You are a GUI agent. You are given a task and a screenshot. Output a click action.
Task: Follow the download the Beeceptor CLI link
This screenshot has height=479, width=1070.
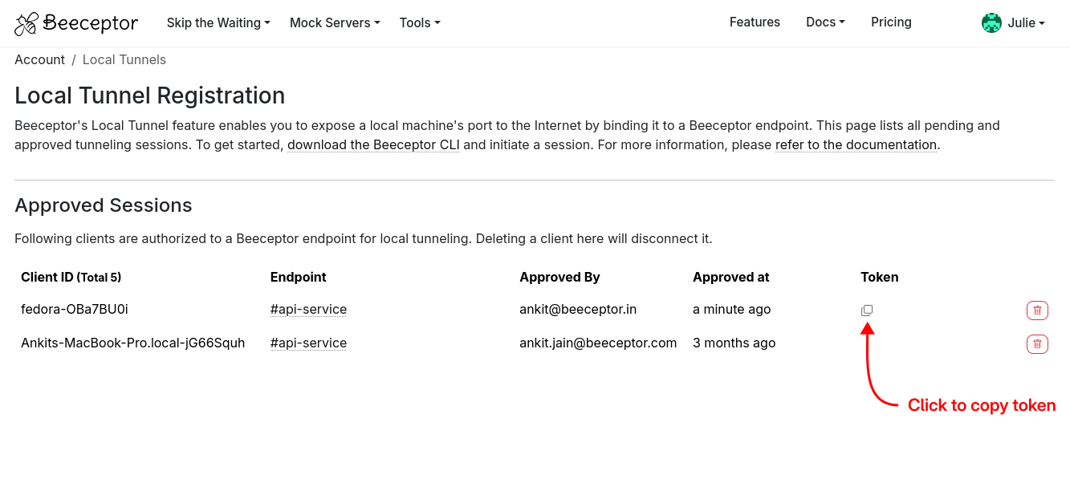[373, 145]
